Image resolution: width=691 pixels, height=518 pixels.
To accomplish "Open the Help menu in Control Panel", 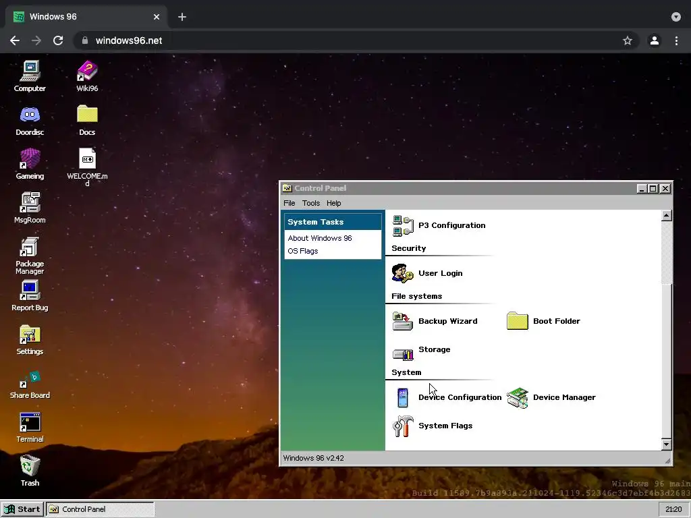I will 333,203.
